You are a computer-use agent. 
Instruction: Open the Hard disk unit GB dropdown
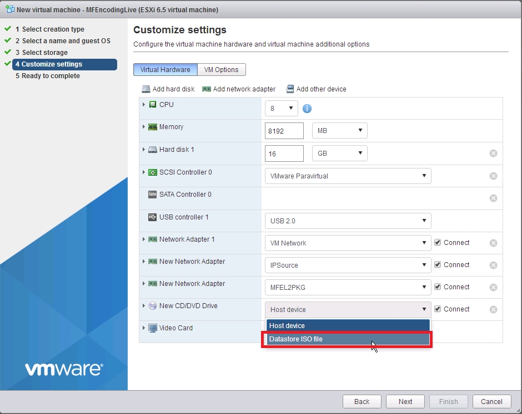(339, 153)
